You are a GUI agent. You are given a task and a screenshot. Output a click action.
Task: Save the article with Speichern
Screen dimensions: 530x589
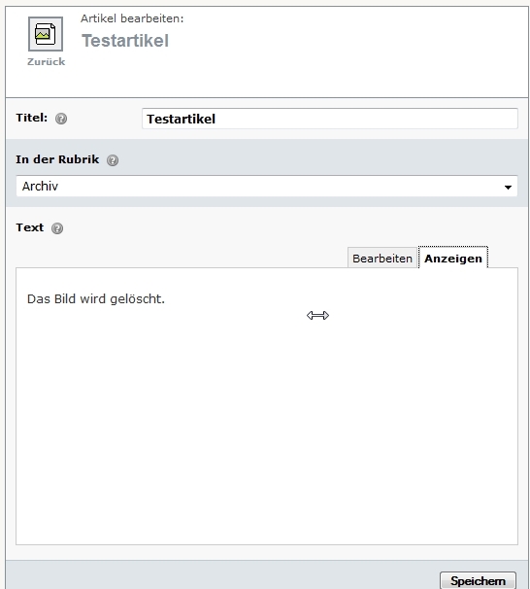478,580
